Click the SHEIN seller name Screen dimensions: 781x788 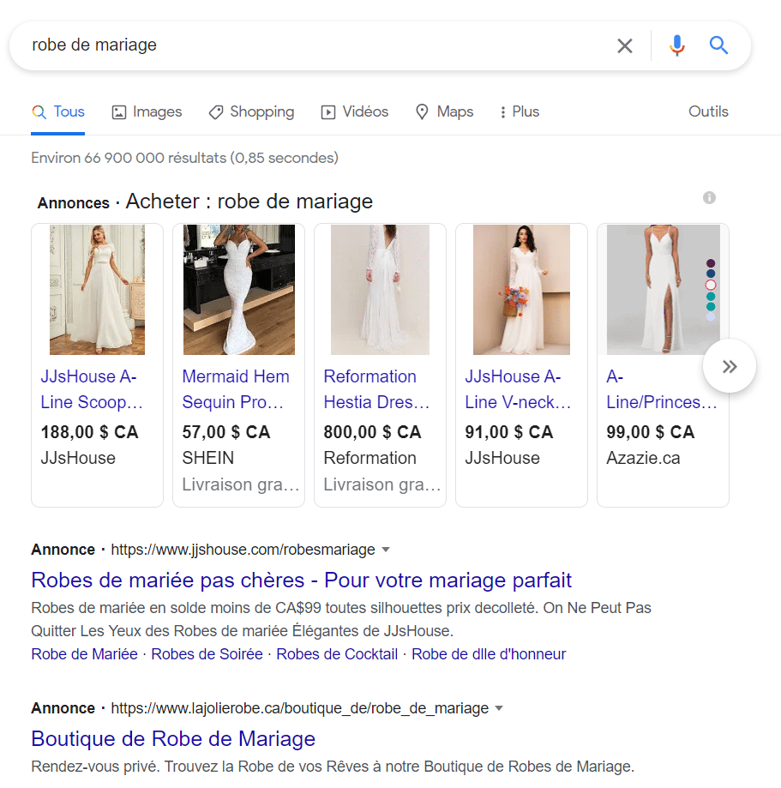207,459
